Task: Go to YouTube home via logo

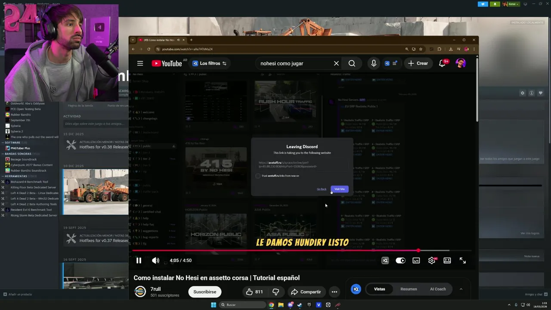Action: pos(167,63)
